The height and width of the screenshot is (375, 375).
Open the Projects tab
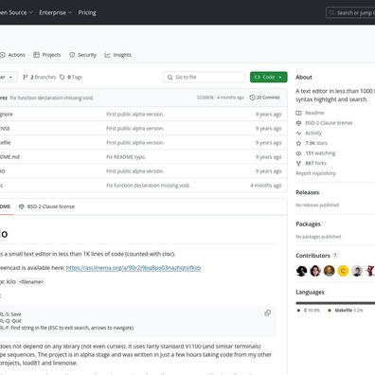(47, 55)
